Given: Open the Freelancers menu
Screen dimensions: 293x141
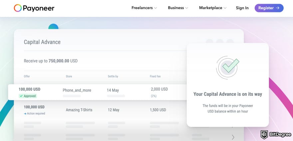Looking at the screenshot, I should click(x=144, y=8).
